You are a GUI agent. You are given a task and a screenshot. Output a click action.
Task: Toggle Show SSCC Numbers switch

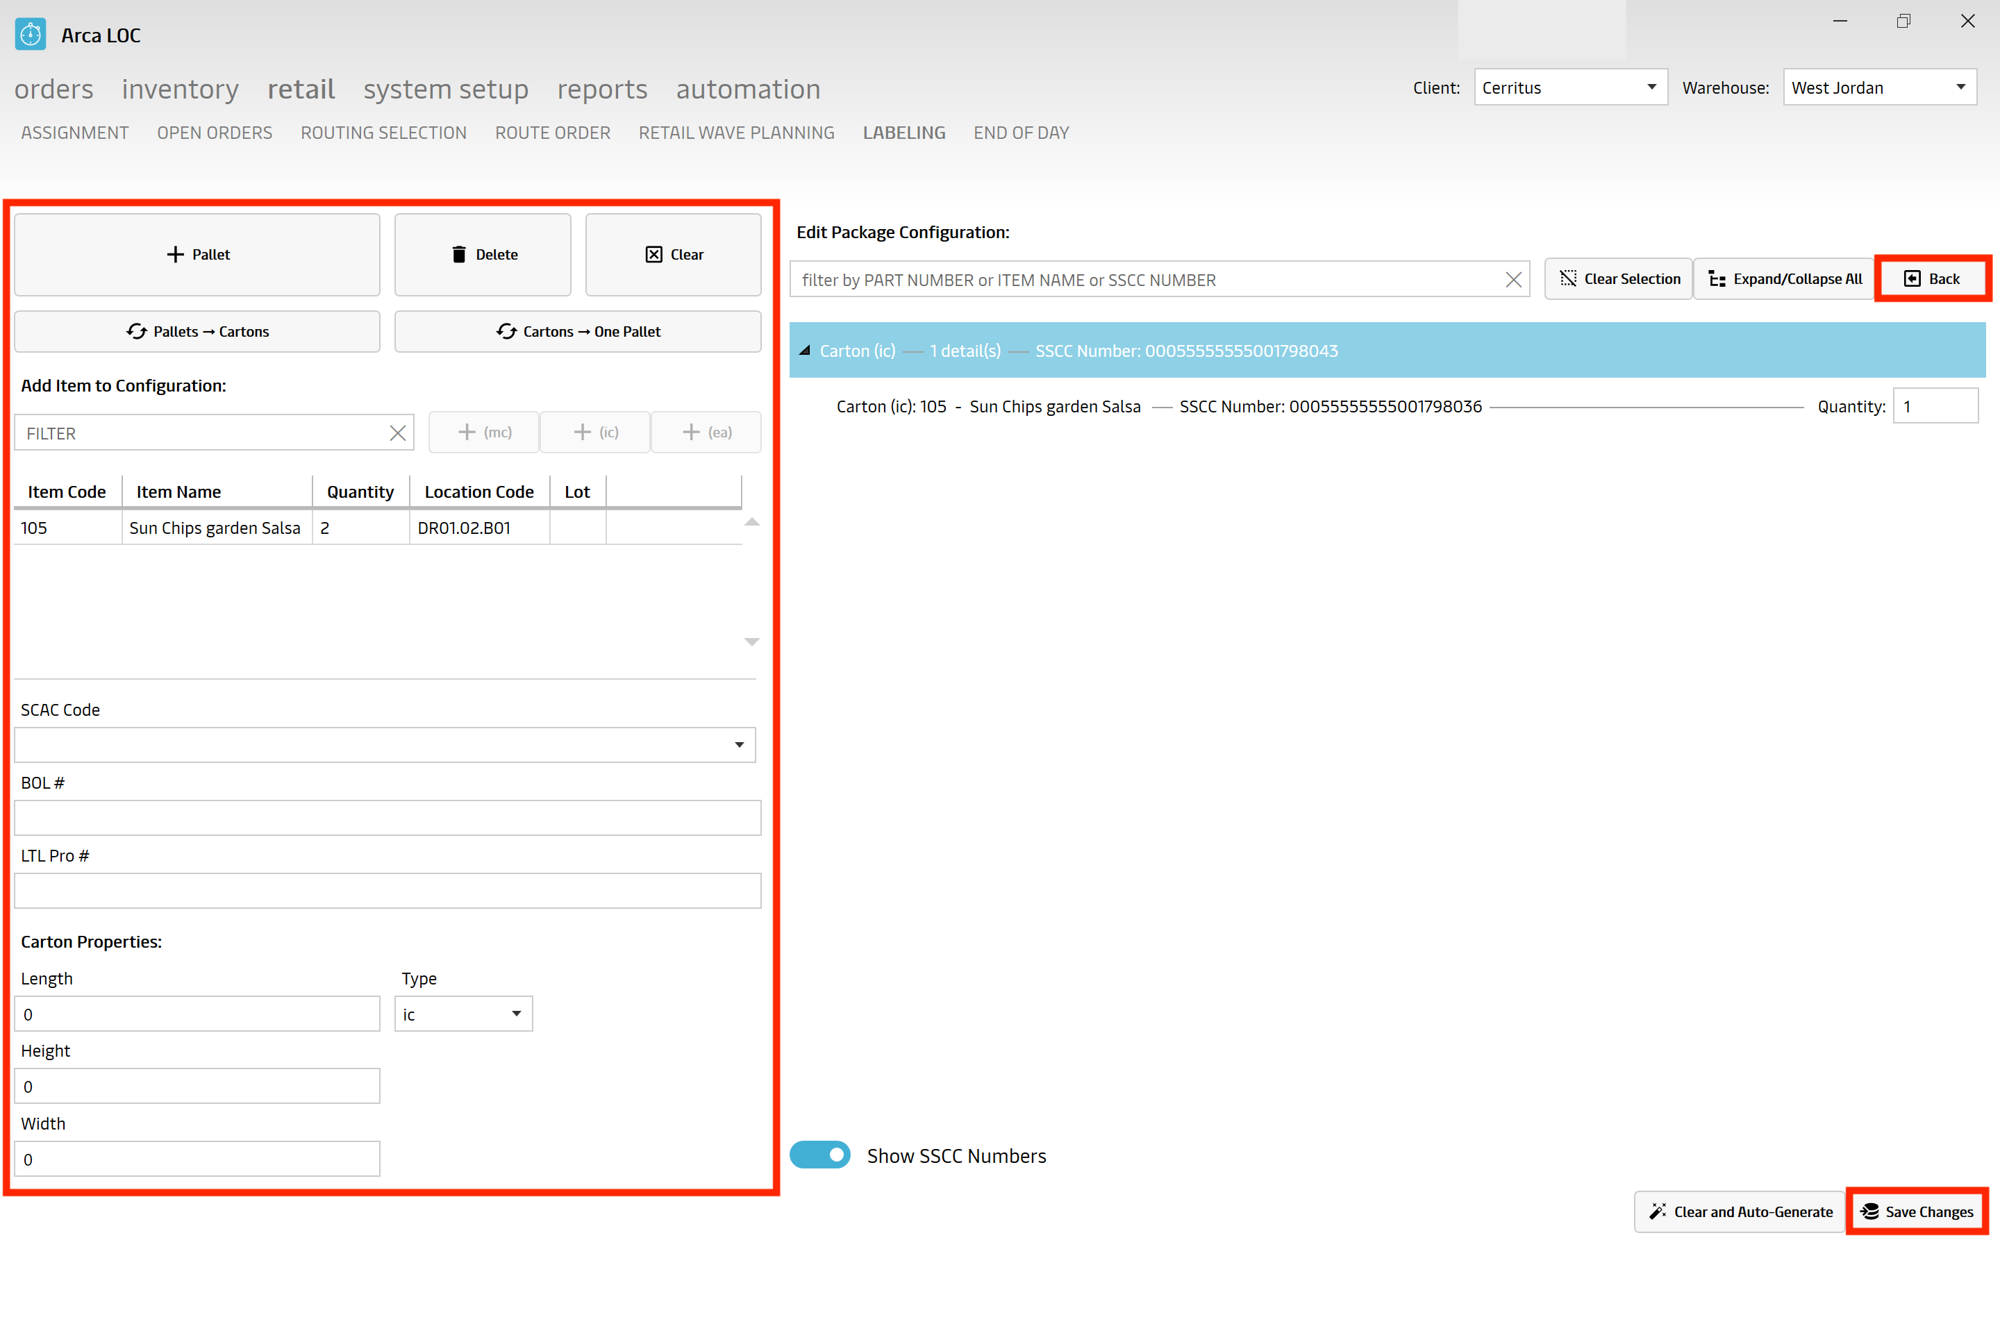pyautogui.click(x=819, y=1155)
